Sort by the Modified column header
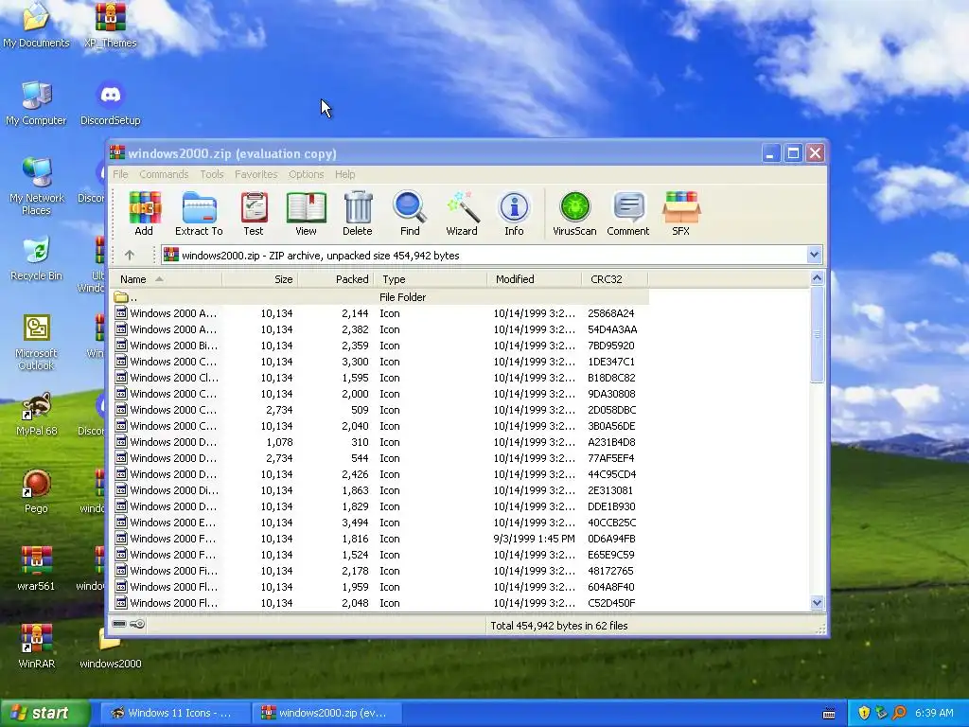Viewport: 969px width, 727px height. (x=534, y=279)
